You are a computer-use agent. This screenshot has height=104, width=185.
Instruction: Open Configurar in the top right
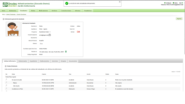168,3
